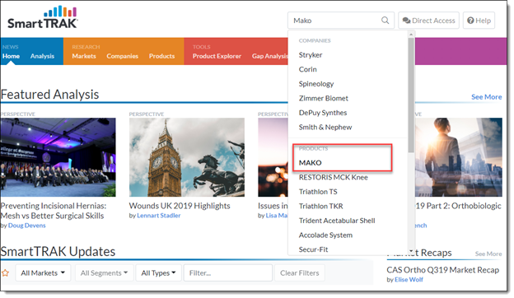Star the SmartTRAK Updates favorites icon
The image size is (514, 298).
[x=5, y=272]
